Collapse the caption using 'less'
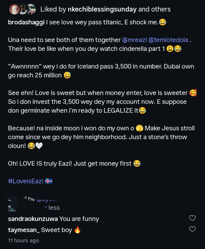Viewport: 205px width, 249px height. pyautogui.click(x=54, y=208)
